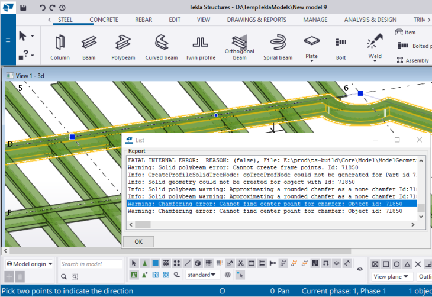Click OK in the List dialog
Image resolution: width=432 pixels, height=297 pixels.
(138, 241)
